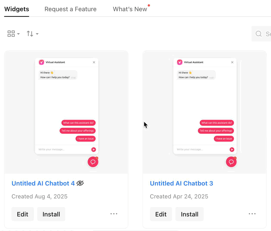Screen dimensions: 271x231
Task: Open more options for Chatbot 3
Action: click(x=252, y=214)
